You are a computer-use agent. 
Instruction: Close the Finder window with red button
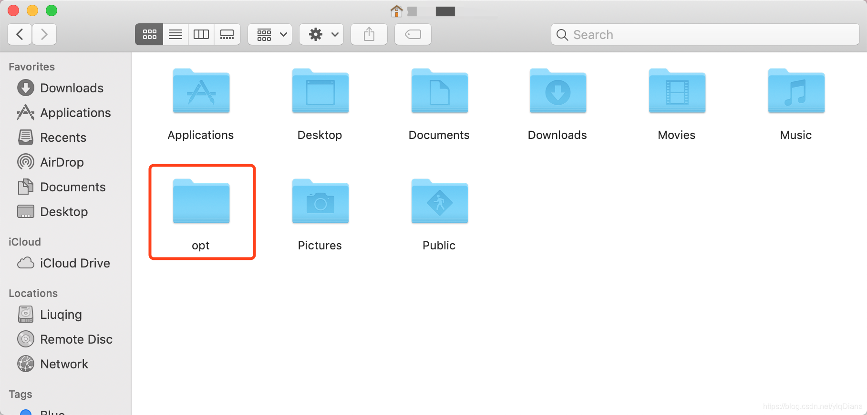[13, 10]
